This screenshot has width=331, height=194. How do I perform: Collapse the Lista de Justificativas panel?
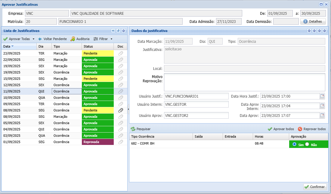tap(113, 31)
